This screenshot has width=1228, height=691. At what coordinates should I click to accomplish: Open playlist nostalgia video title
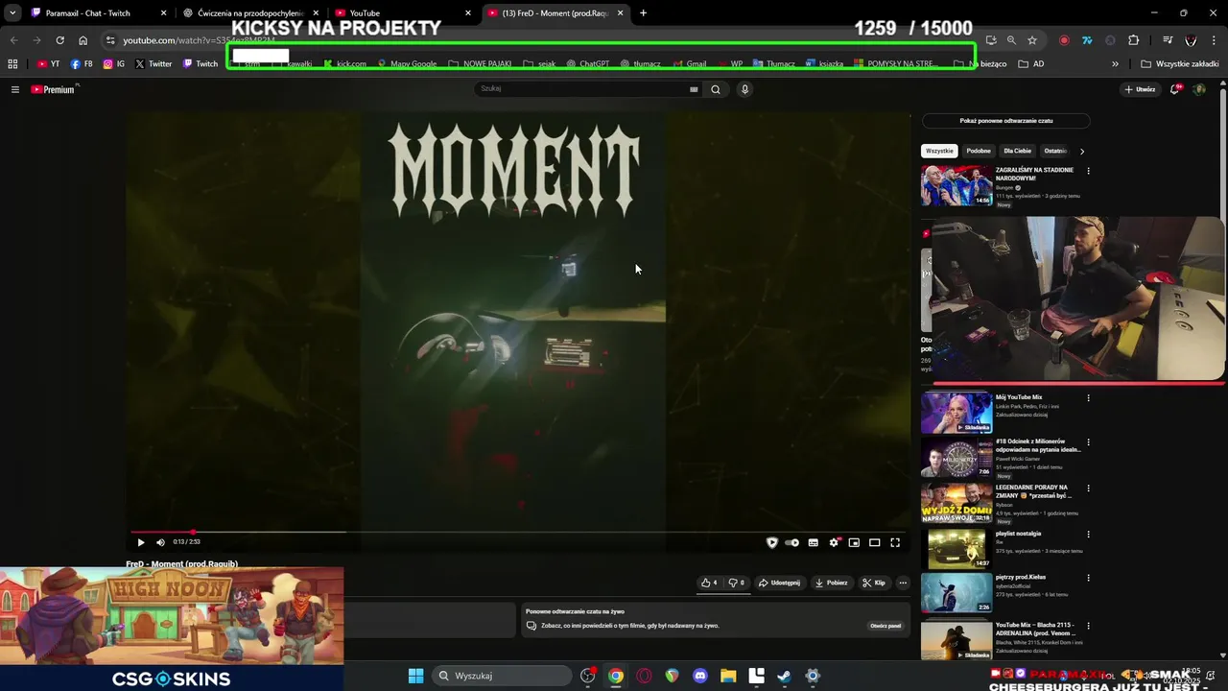[x=1019, y=534]
